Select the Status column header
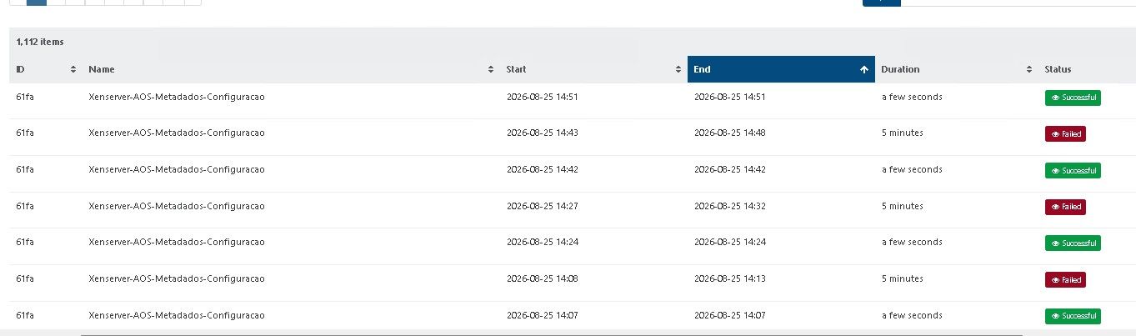 [x=1058, y=69]
